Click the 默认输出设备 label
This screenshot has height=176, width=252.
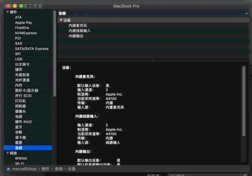pyautogui.click(x=89, y=160)
